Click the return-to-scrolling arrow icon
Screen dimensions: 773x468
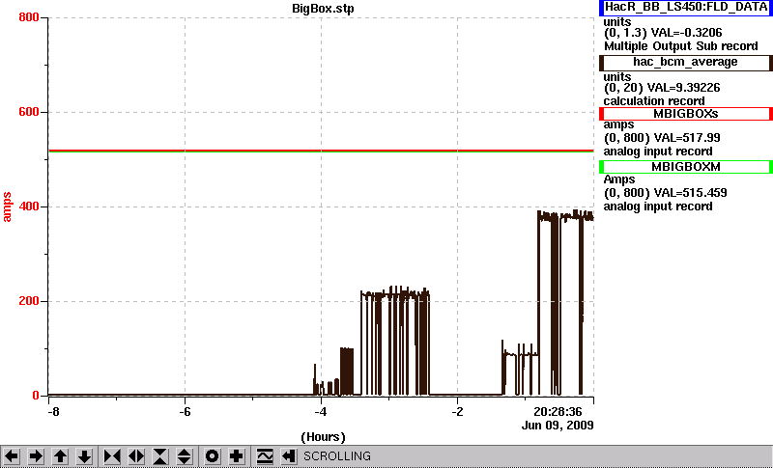click(x=289, y=456)
